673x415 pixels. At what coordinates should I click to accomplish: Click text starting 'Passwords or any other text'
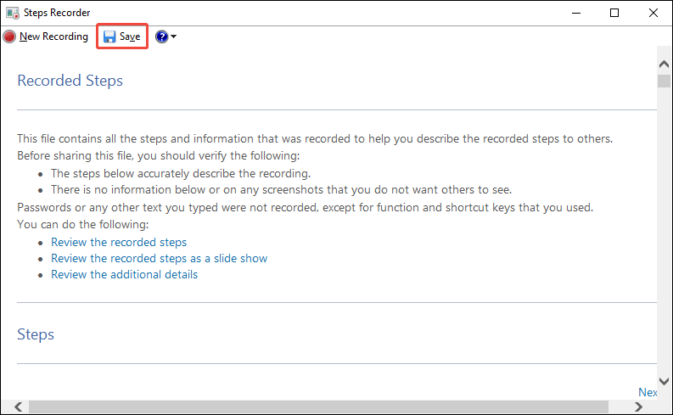(x=306, y=208)
